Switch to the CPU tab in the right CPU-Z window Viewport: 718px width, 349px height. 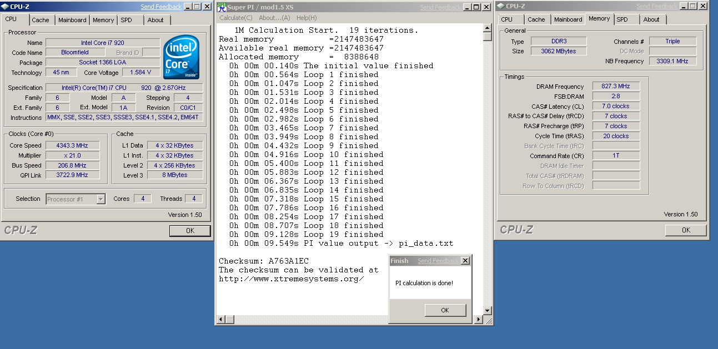507,19
